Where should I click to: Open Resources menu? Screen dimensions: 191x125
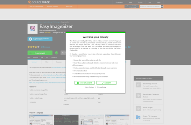tap(69, 7)
